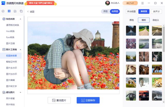
Task: Click the 重选图片 button
Action: click(59, 100)
